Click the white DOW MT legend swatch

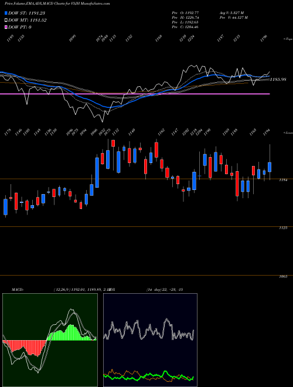coord(6,20)
